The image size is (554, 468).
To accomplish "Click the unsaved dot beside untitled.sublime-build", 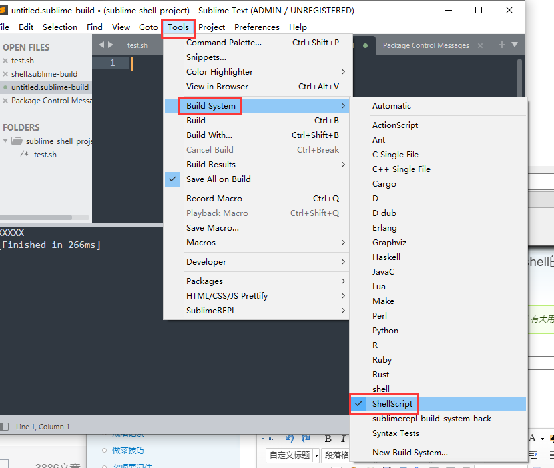I will pos(5,87).
